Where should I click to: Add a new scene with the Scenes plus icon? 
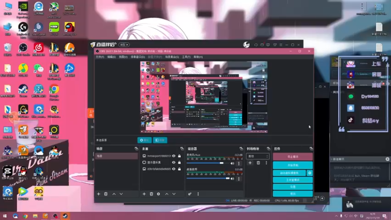coord(99,194)
